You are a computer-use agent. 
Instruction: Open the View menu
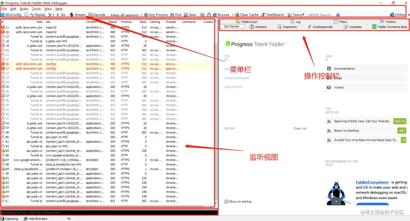pos(48,9)
